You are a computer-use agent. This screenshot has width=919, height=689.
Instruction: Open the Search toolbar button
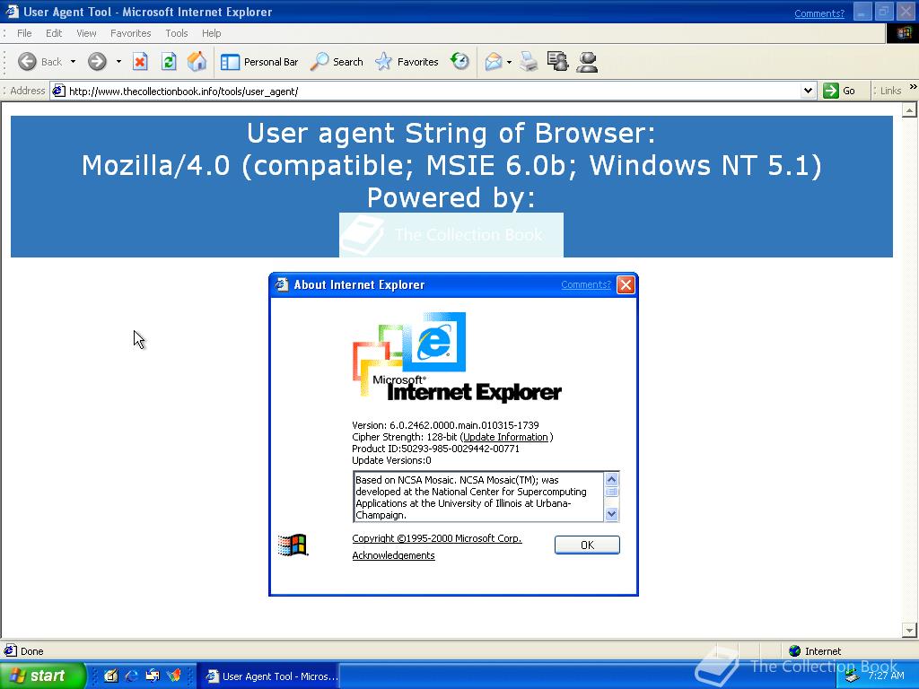tap(337, 62)
